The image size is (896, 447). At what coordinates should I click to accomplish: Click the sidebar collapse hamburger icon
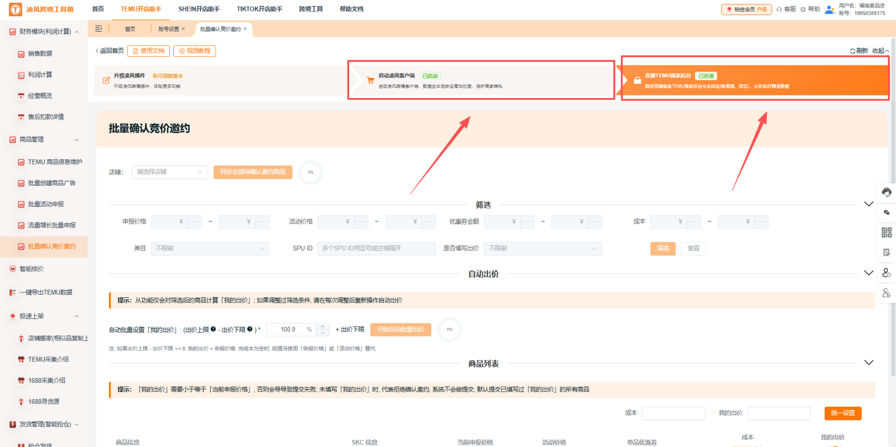click(x=99, y=29)
